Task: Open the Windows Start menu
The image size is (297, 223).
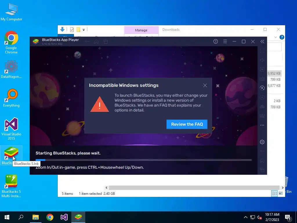Action: [x=7, y=217]
